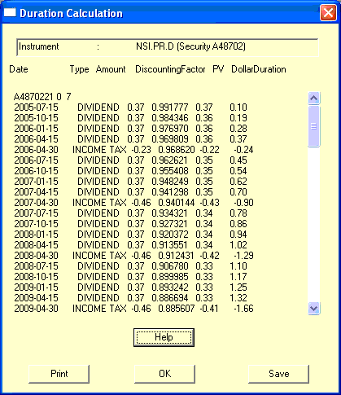
Task: Click the window icon in title bar
Action: click(x=10, y=13)
